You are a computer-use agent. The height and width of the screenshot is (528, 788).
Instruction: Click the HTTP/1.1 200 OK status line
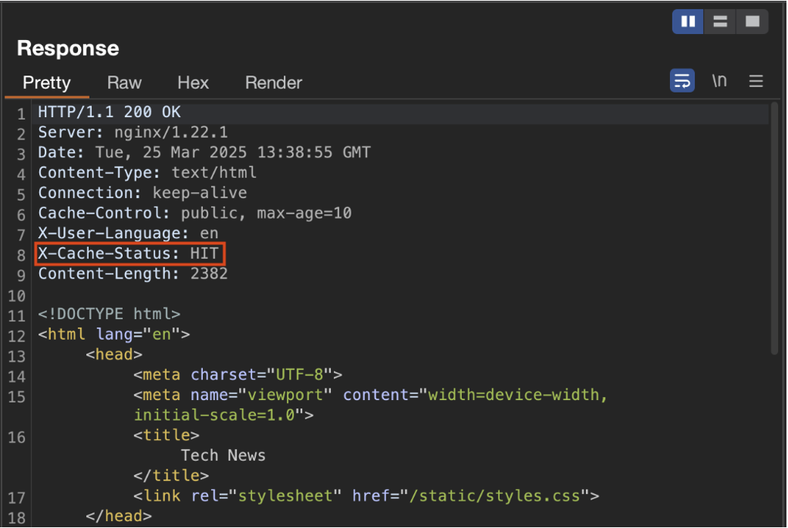(109, 113)
